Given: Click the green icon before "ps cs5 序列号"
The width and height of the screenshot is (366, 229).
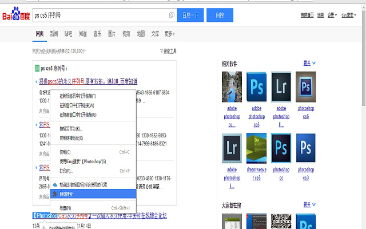Looking at the screenshot, I should click(x=37, y=69).
